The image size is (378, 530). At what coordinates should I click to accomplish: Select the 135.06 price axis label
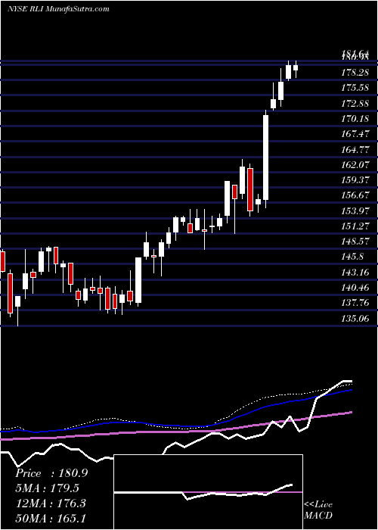tap(354, 319)
